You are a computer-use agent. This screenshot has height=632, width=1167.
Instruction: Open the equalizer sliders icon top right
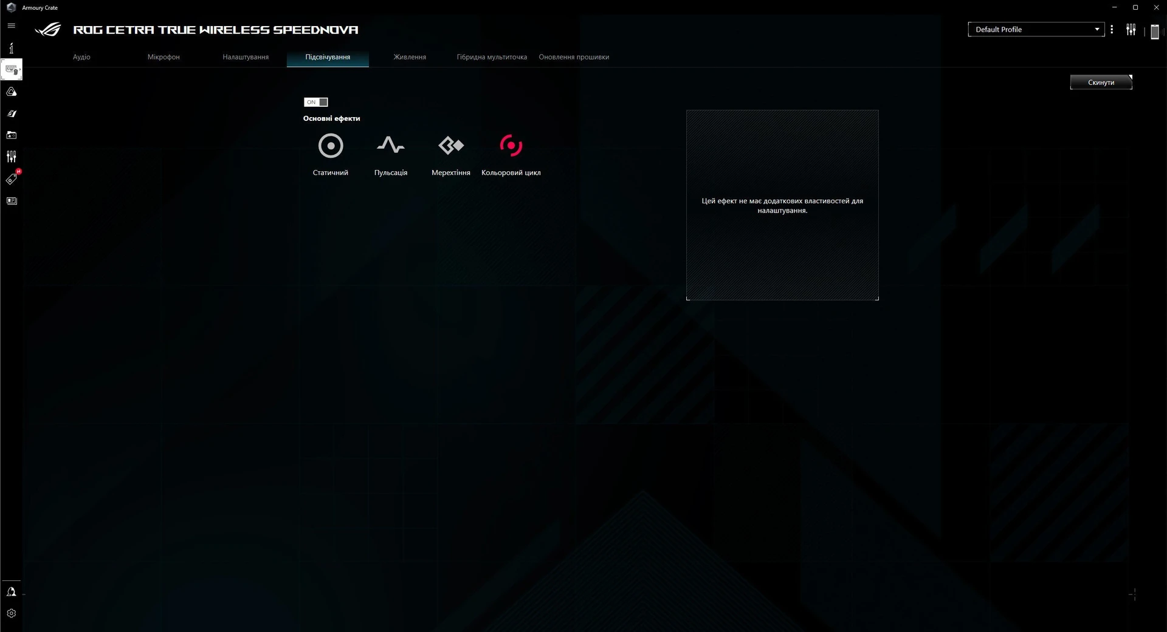[1131, 29]
